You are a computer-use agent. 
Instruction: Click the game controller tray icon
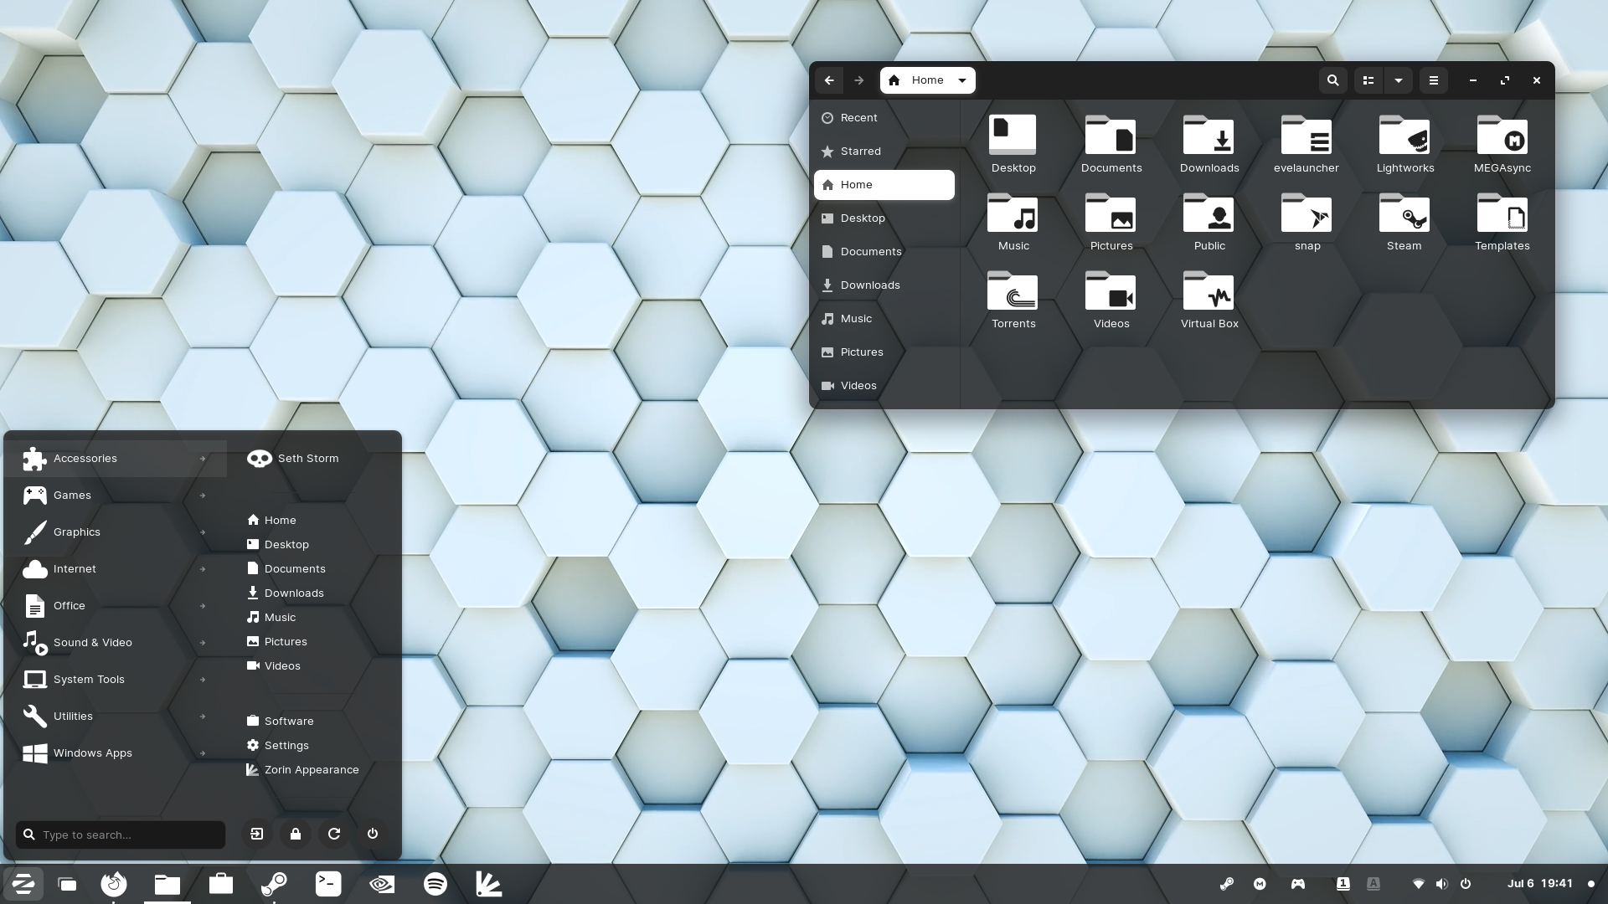point(1297,884)
